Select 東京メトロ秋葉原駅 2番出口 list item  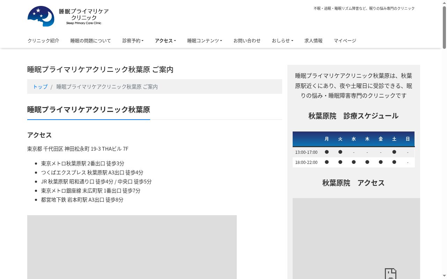tap(83, 163)
